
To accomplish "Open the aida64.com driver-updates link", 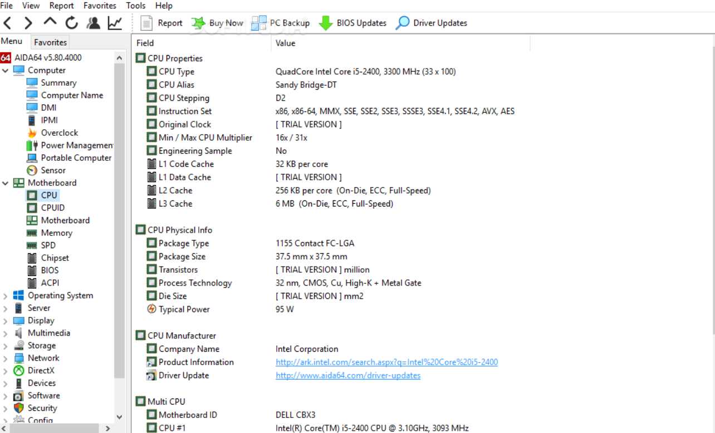I will pyautogui.click(x=348, y=376).
